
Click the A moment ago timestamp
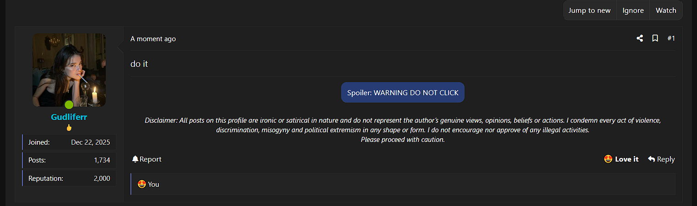[153, 38]
